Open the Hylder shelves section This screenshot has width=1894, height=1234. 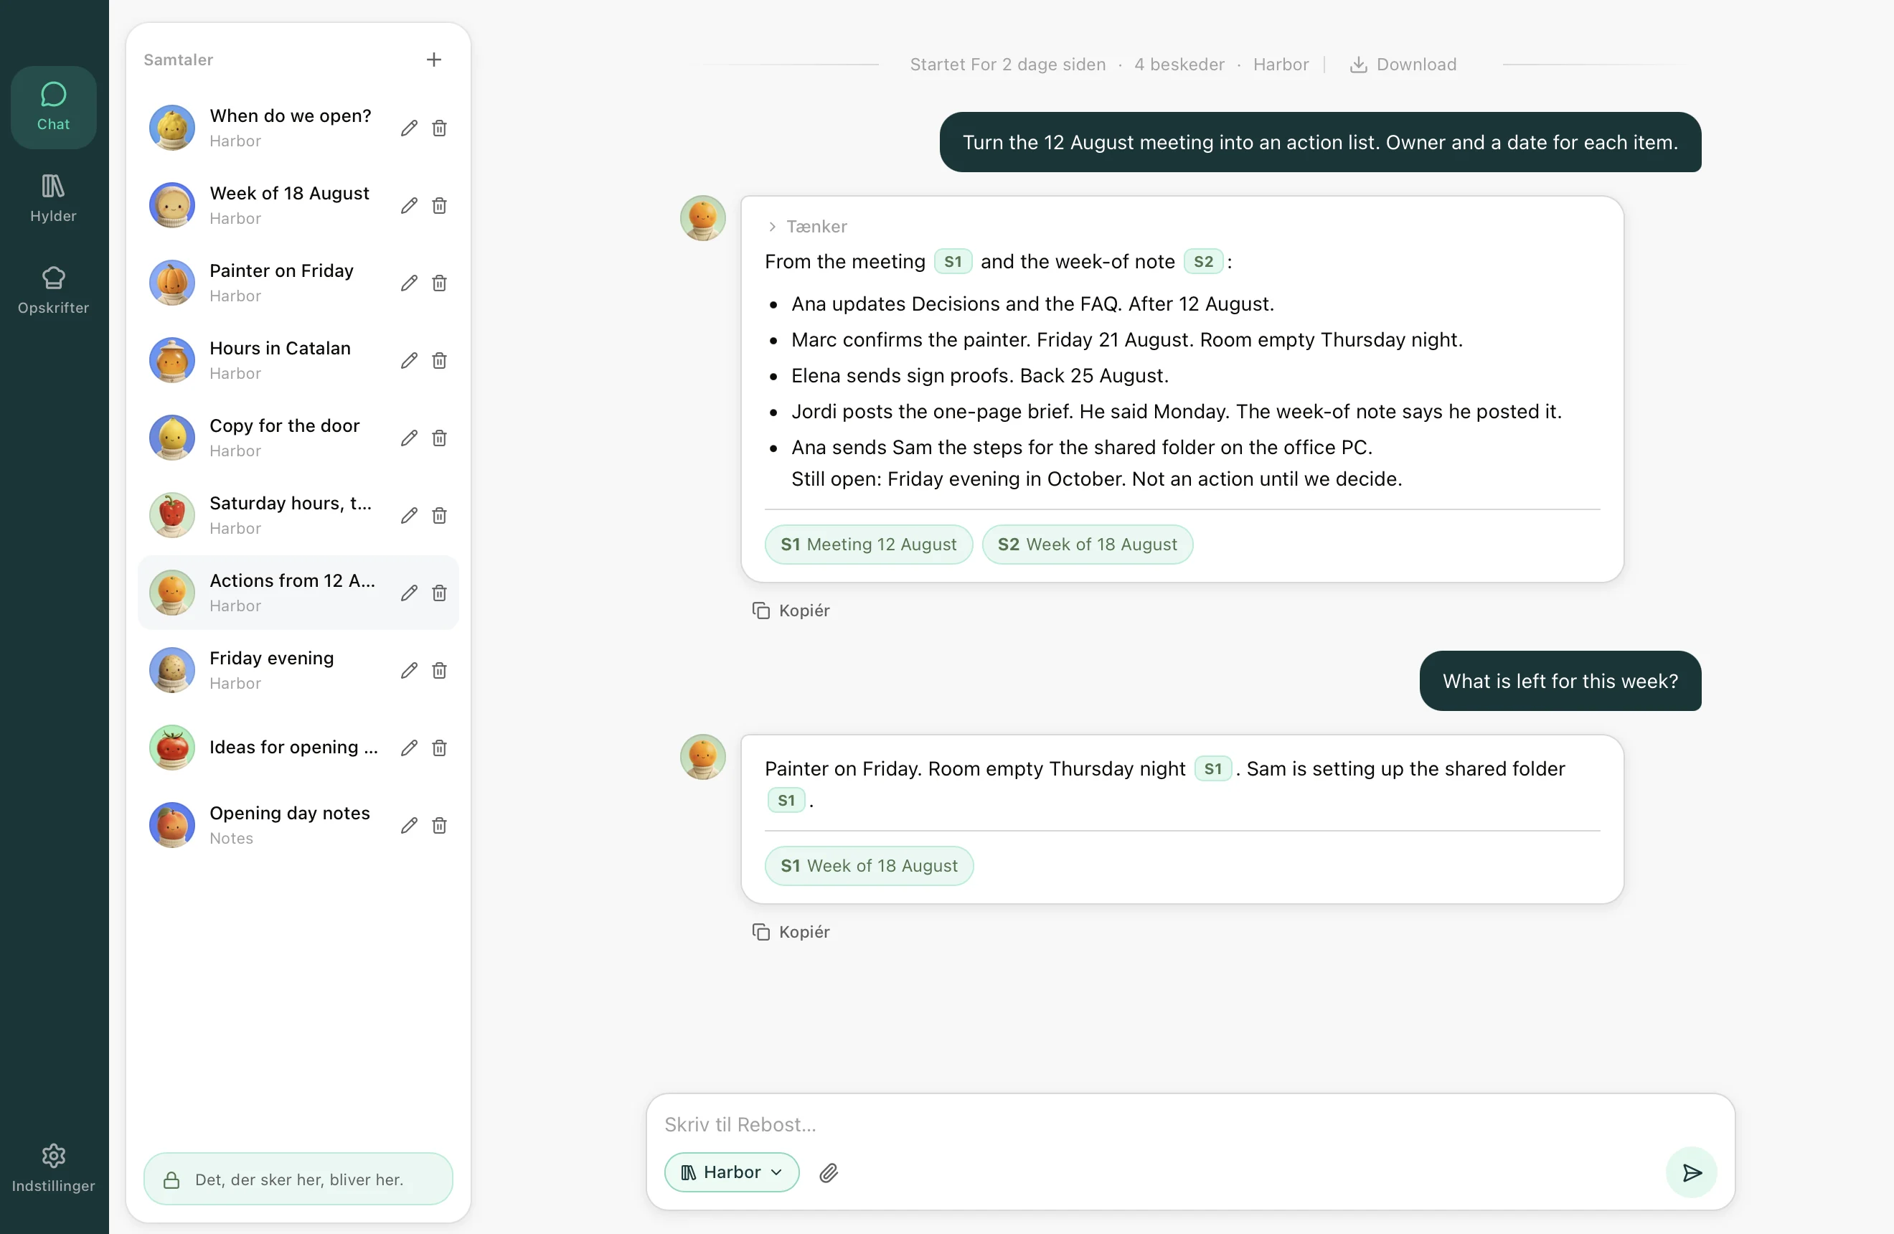[53, 199]
